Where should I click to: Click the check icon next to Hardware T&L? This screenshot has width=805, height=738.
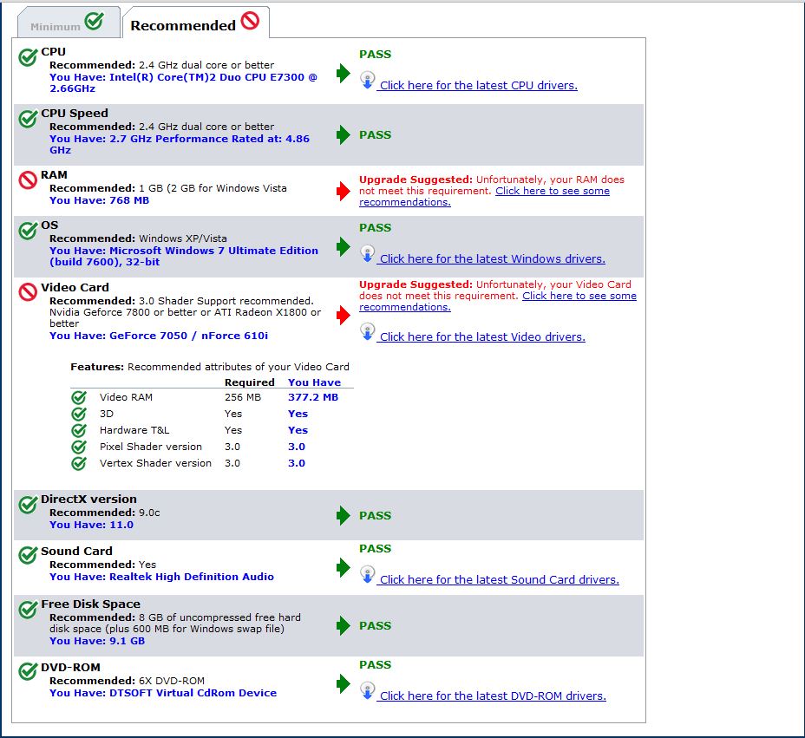coord(79,431)
